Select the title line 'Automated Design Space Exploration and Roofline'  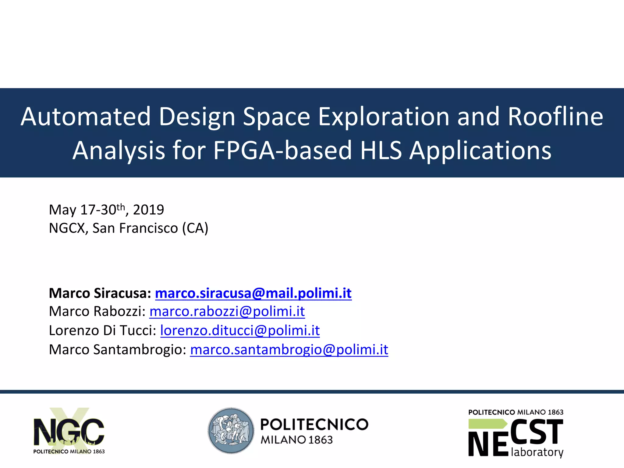tap(312, 116)
